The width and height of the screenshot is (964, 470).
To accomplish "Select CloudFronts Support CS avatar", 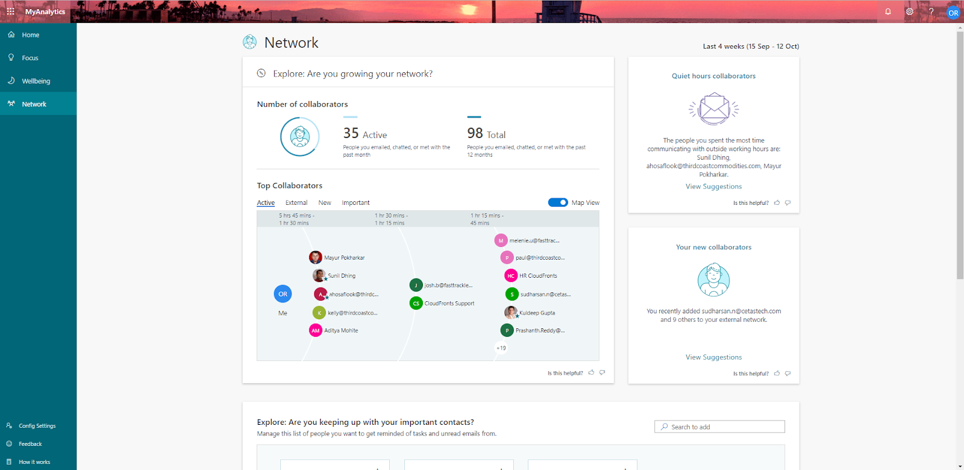I will pos(416,303).
